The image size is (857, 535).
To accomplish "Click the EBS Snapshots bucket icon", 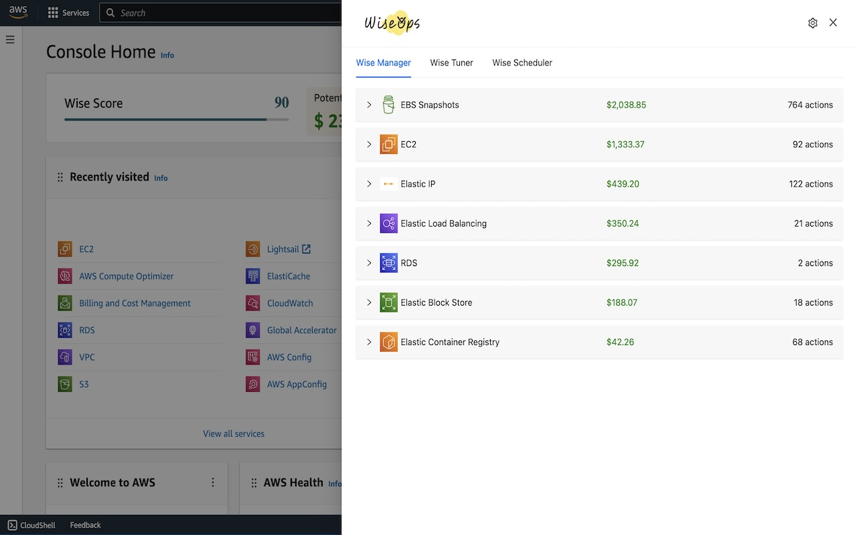I will (388, 105).
